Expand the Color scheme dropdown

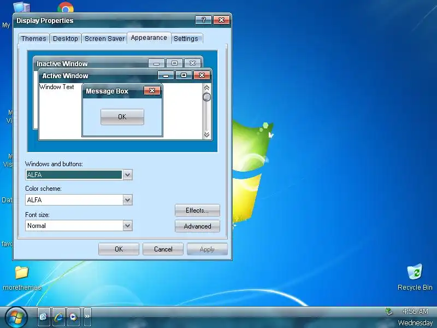[128, 200]
